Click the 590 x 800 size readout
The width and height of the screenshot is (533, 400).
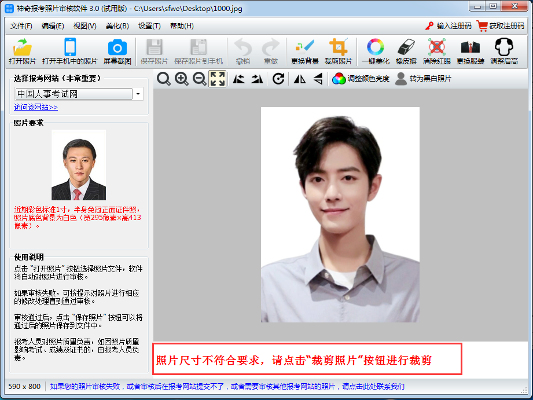point(24,386)
